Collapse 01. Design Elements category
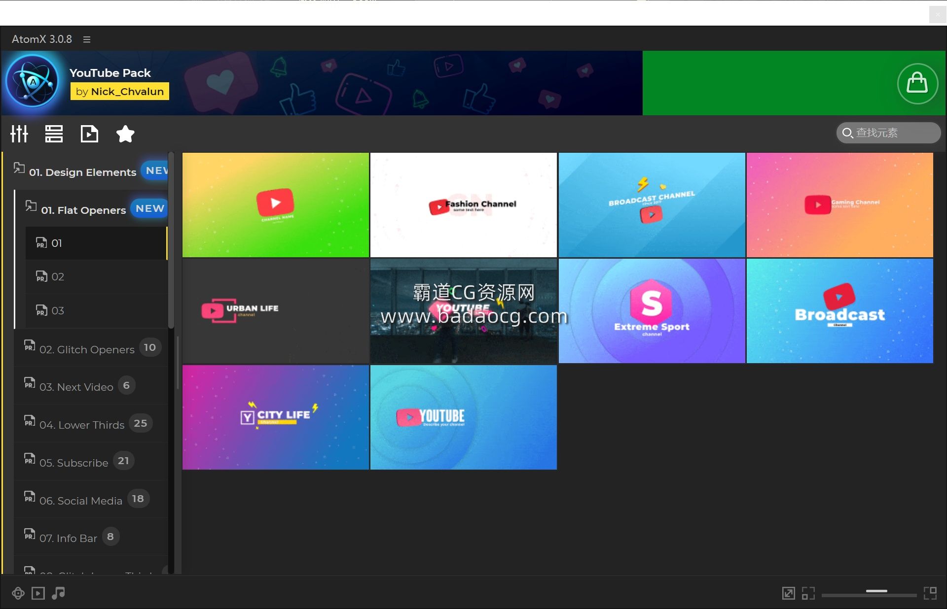This screenshot has height=609, width=947. pos(91,171)
